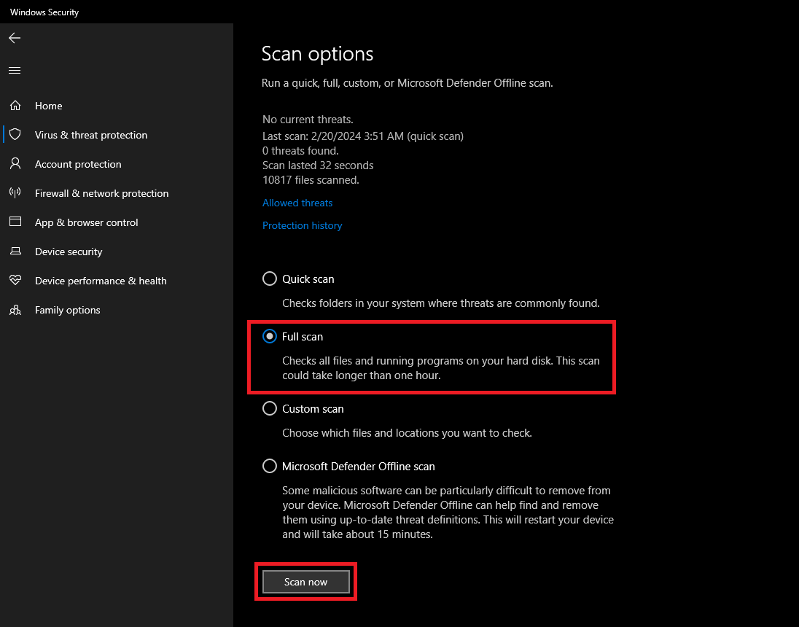The height and width of the screenshot is (627, 799).
Task: Click the selected Full scan radio indicator
Action: [269, 336]
